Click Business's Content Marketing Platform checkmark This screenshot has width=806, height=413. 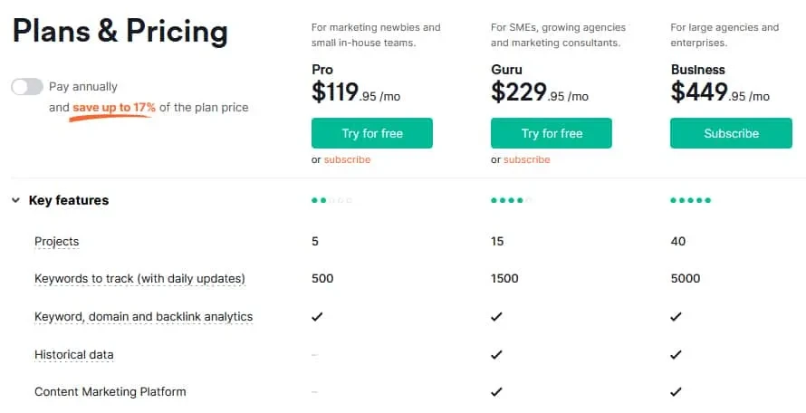(676, 392)
